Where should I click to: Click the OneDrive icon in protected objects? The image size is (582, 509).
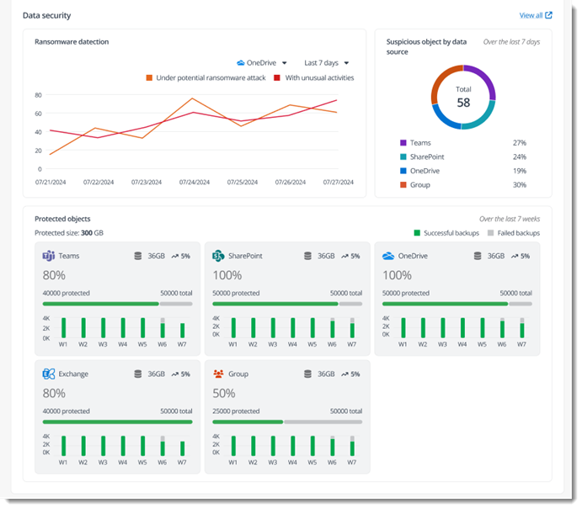(388, 256)
